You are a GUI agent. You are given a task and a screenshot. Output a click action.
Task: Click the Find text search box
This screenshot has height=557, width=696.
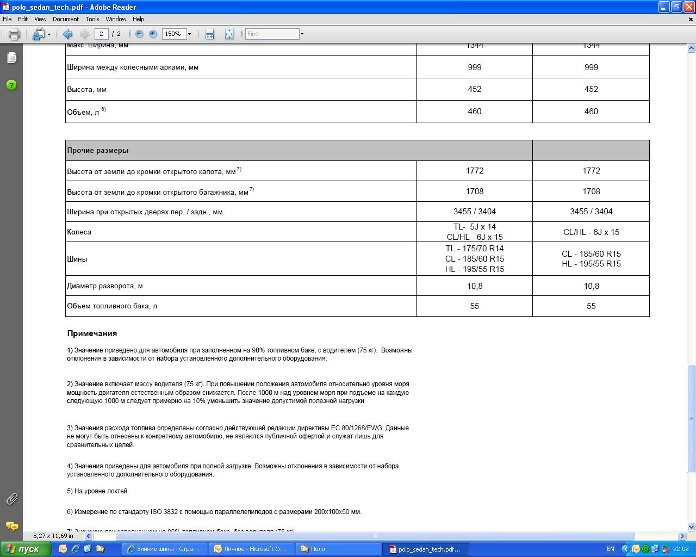(x=272, y=34)
